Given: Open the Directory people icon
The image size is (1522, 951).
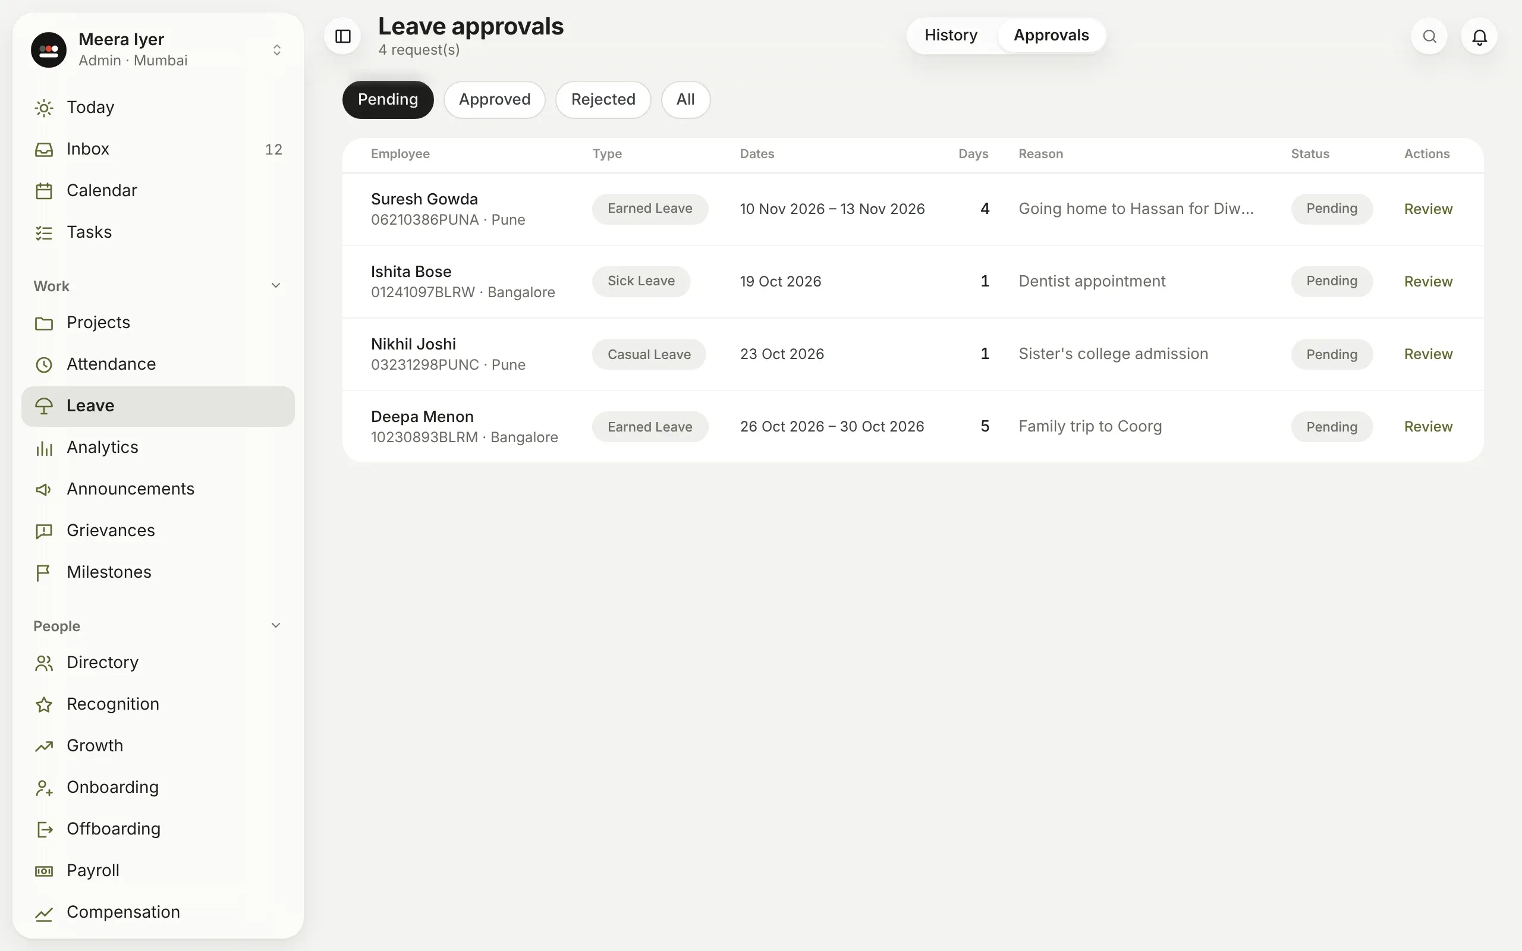Looking at the screenshot, I should click(x=44, y=663).
